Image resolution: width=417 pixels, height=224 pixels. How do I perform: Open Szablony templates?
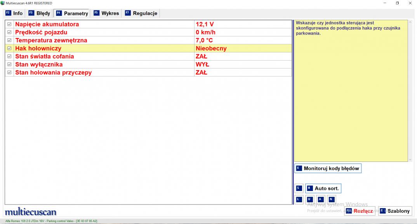[395, 211]
